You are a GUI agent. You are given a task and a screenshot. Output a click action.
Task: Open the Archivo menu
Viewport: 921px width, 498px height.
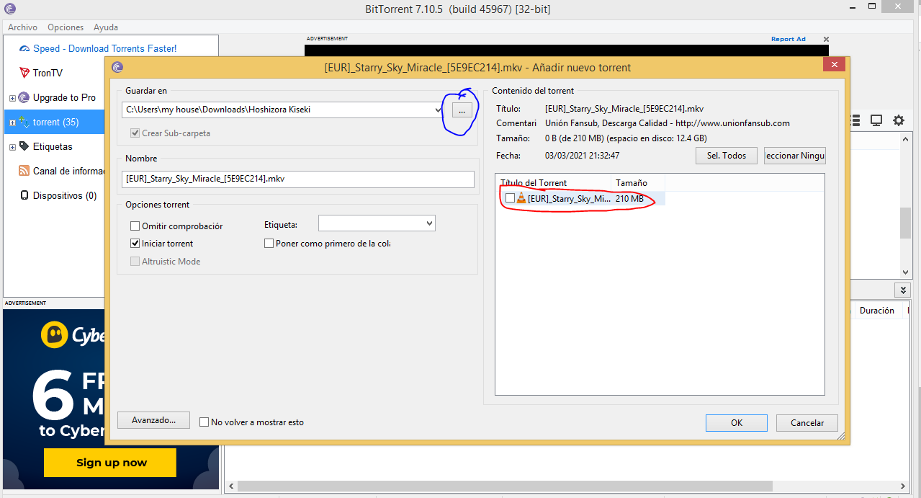point(22,27)
